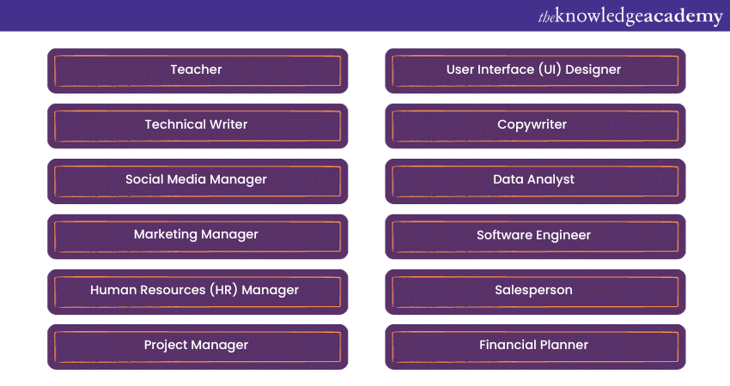This screenshot has height=386, width=730.
Task: Click the Teacher box
Action: click(x=197, y=69)
